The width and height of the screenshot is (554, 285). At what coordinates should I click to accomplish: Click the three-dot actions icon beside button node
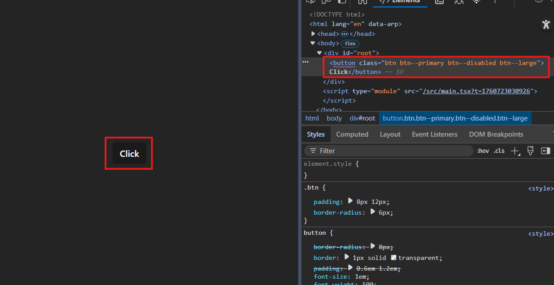tap(305, 62)
